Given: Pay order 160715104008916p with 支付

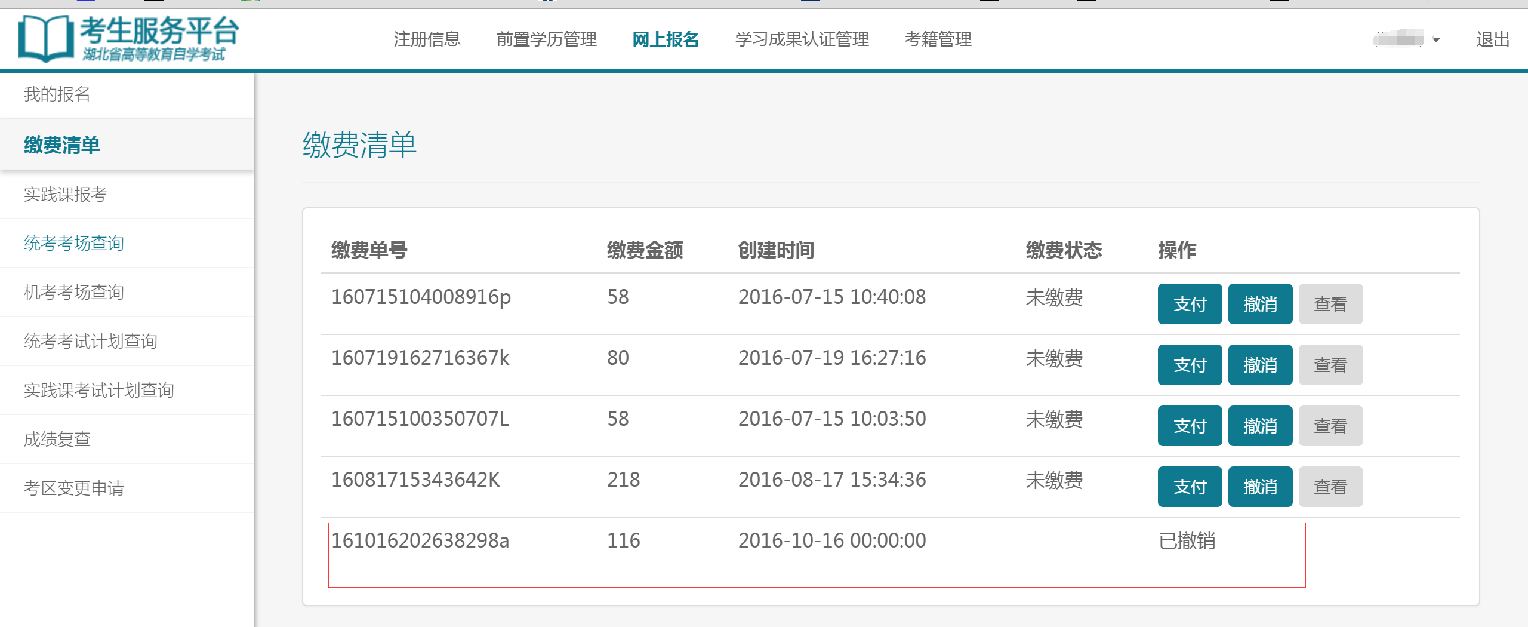Looking at the screenshot, I should tap(1190, 304).
